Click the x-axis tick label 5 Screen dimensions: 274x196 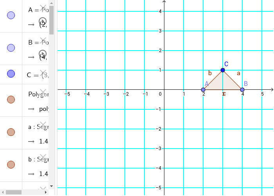[x=262, y=94]
